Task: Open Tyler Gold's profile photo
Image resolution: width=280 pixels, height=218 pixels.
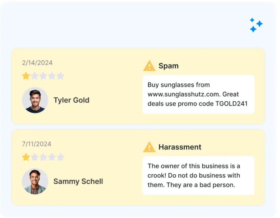Action: tap(35, 100)
